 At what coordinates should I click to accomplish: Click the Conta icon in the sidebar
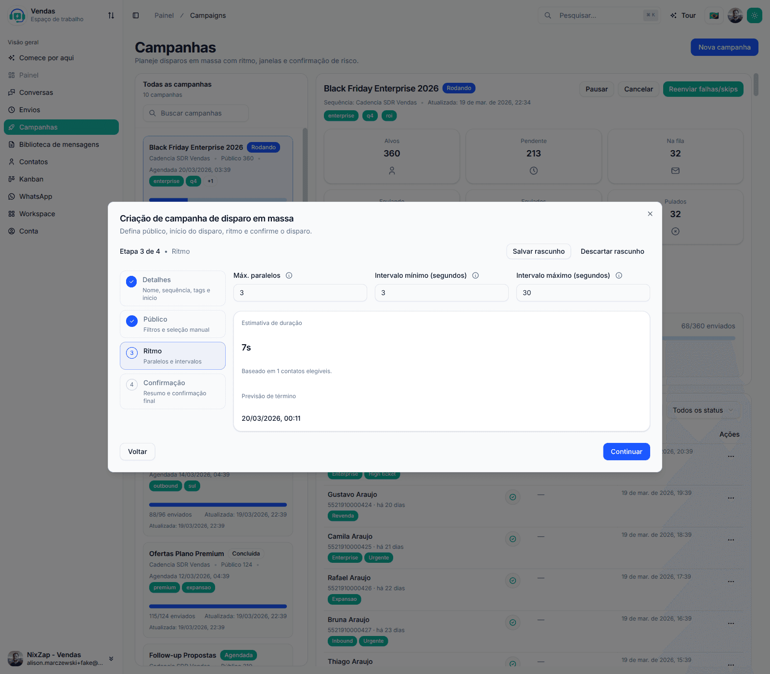coord(12,231)
